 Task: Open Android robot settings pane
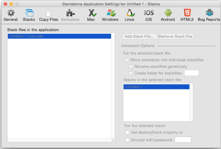pyautogui.click(x=168, y=15)
